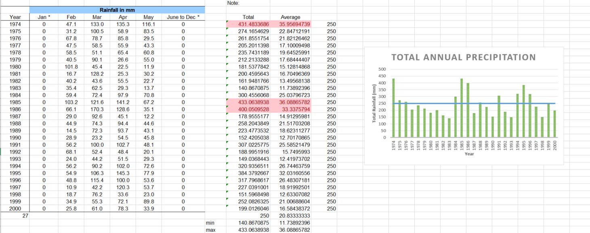Click the "June to Dec *" header cell
Image resolution: width=590 pixels, height=233 pixels.
coord(183,17)
